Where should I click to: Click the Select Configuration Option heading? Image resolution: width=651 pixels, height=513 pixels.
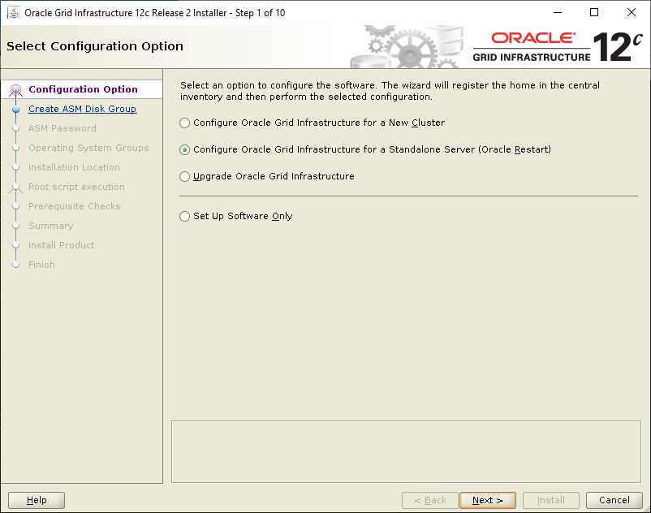[95, 46]
